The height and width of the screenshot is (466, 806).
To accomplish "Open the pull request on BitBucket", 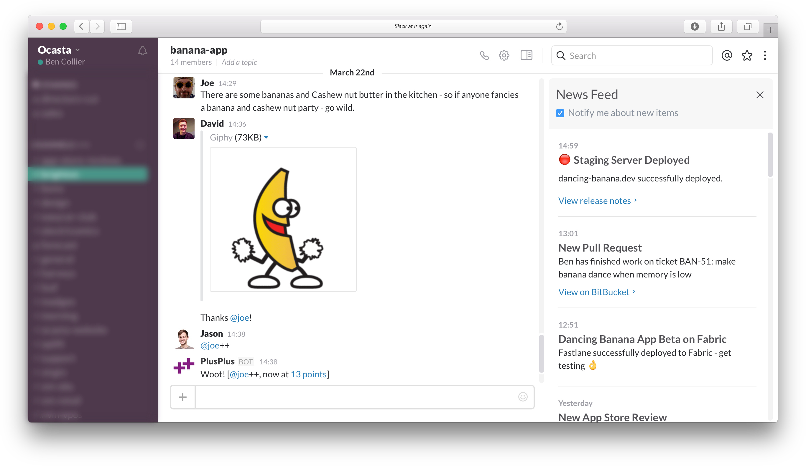I will coord(594,292).
